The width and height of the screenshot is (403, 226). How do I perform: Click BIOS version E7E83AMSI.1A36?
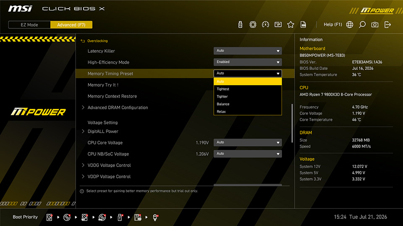[367, 62]
